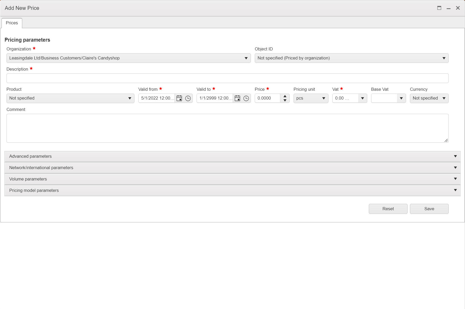Expand Network/international parameters section

coord(455,168)
